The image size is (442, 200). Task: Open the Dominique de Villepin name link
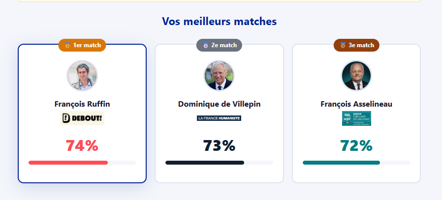coord(219,104)
